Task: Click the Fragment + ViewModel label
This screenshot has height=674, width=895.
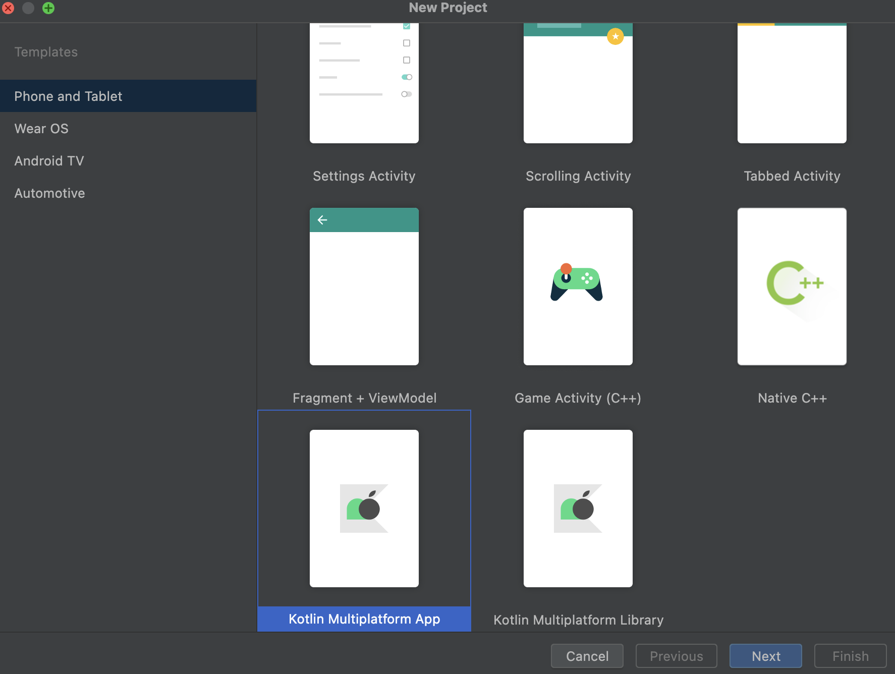Action: click(x=364, y=398)
